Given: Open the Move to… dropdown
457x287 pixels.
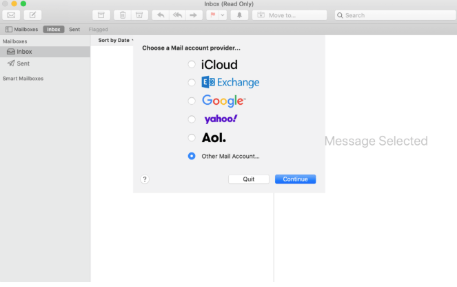Looking at the screenshot, I should pos(290,15).
